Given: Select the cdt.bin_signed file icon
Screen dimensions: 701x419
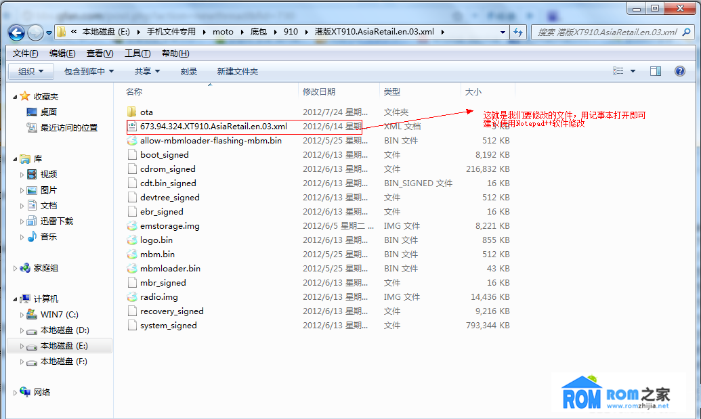Looking at the screenshot, I should tap(132, 183).
